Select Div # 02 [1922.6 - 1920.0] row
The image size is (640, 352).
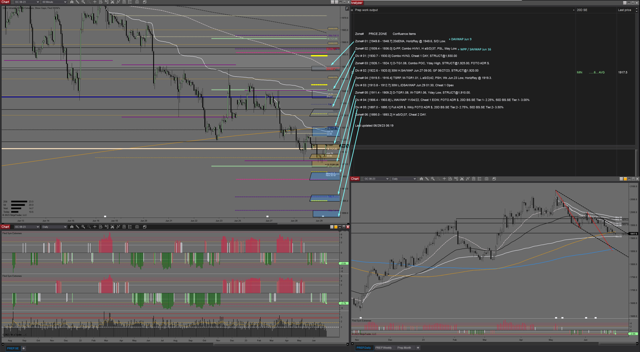pos(417,70)
